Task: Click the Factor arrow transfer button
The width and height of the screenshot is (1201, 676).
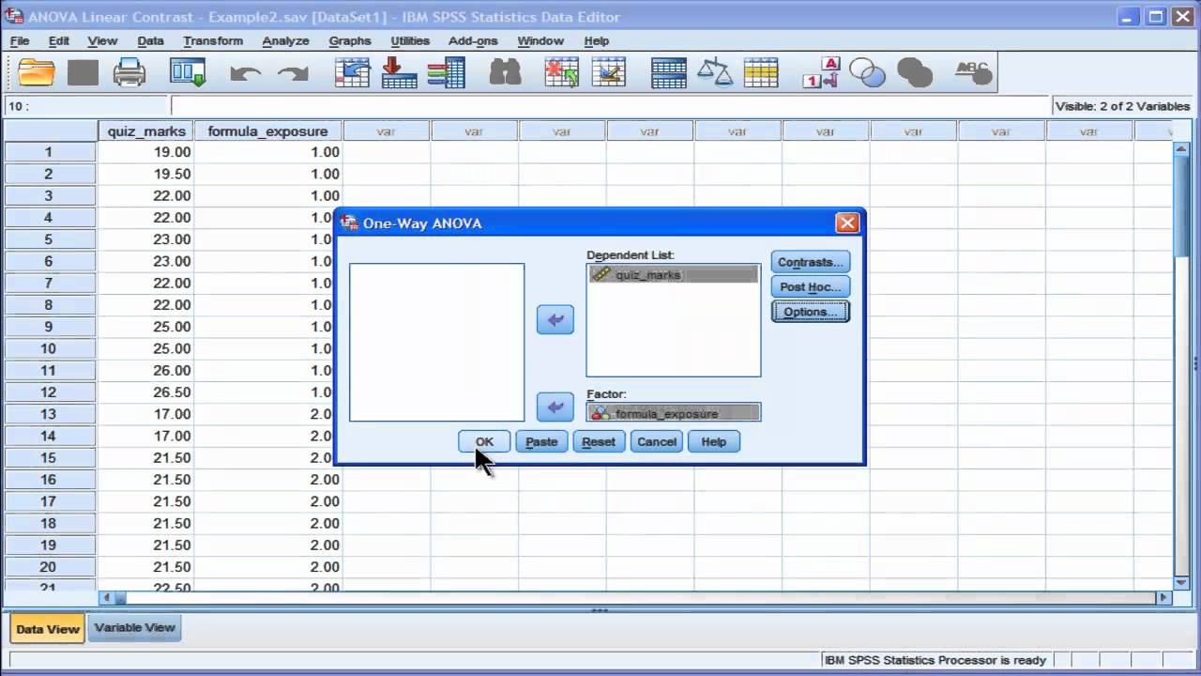Action: click(555, 407)
